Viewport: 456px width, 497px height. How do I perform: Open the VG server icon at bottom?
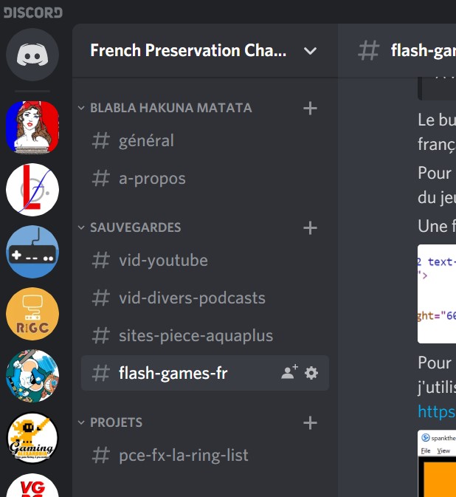pos(32,486)
